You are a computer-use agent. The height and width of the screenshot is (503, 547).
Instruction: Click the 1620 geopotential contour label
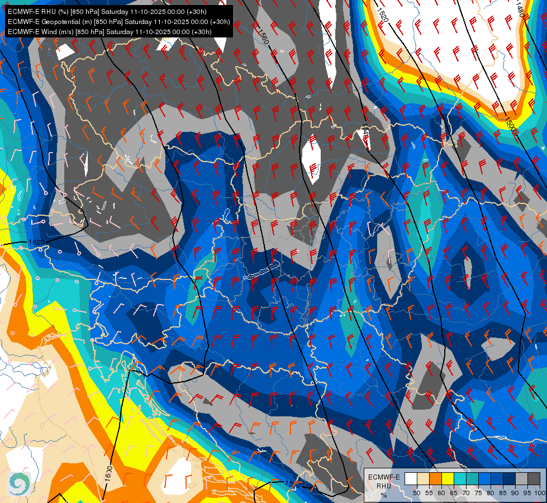[x=36, y=242]
